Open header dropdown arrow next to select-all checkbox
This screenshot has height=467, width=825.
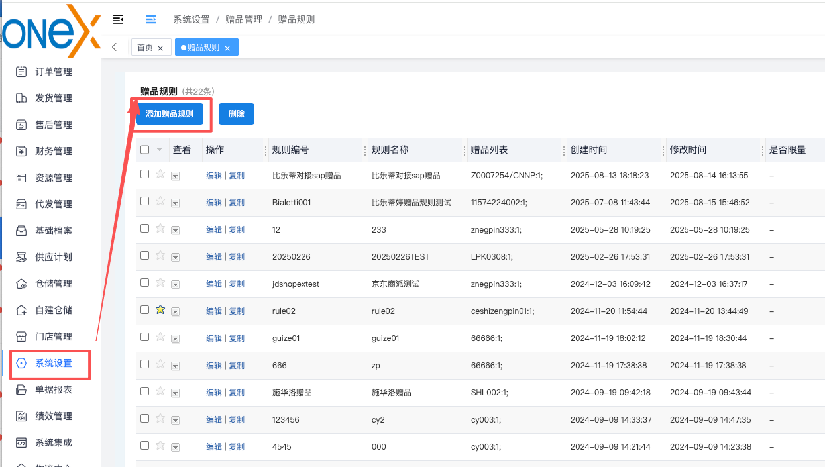(159, 150)
